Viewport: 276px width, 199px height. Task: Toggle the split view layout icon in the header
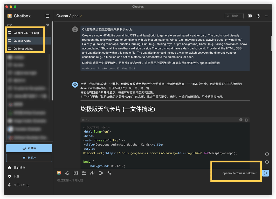pos(250,16)
